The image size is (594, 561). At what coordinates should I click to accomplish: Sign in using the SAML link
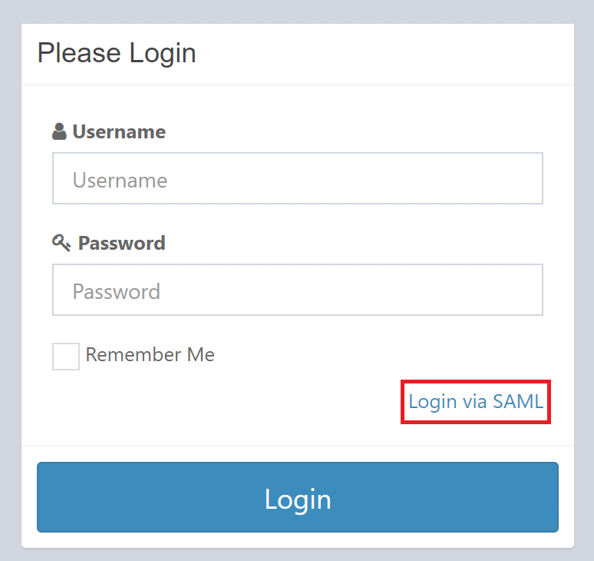(x=476, y=401)
